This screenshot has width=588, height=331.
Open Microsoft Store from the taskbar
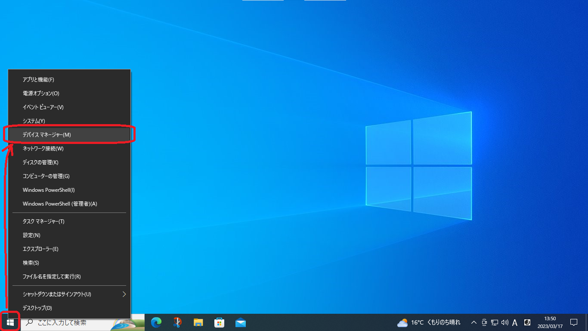220,322
